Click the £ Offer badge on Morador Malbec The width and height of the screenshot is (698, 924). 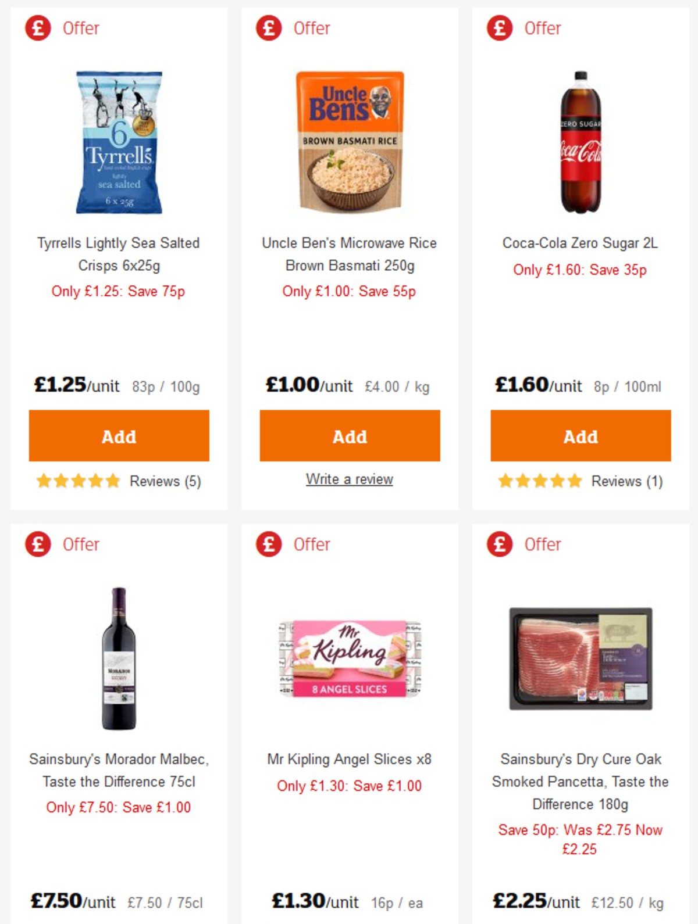point(36,545)
